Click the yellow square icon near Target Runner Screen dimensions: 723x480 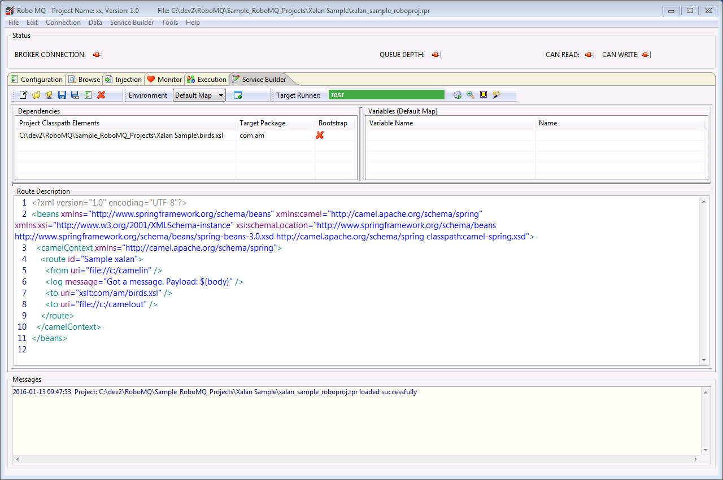click(x=484, y=95)
